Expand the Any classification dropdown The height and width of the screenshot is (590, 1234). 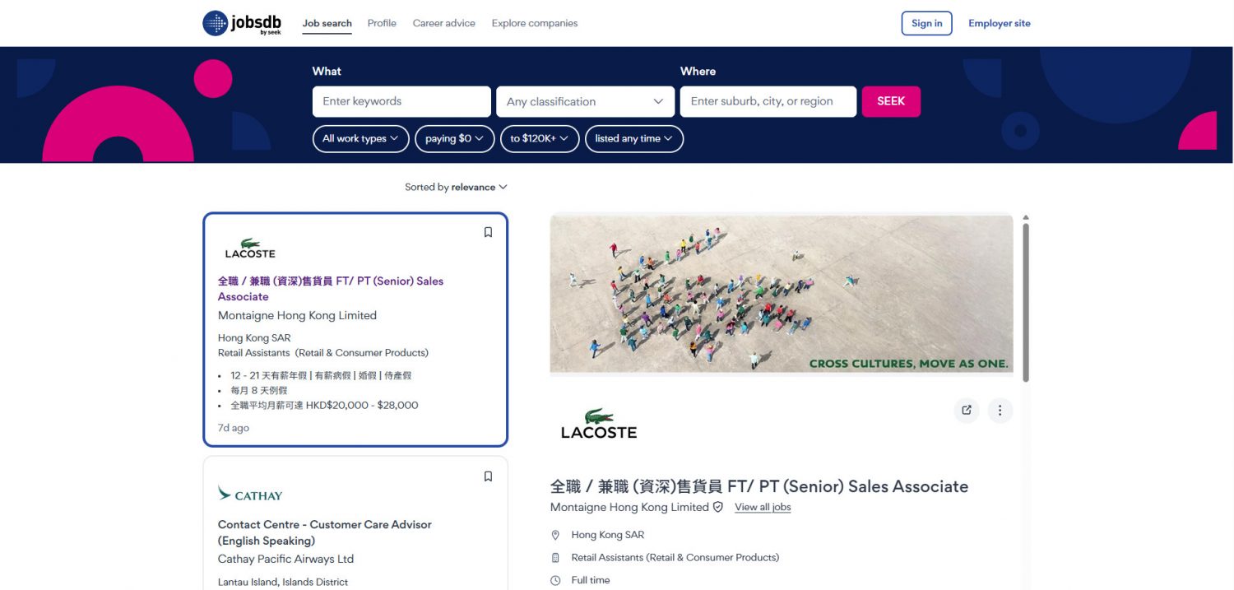coord(585,102)
